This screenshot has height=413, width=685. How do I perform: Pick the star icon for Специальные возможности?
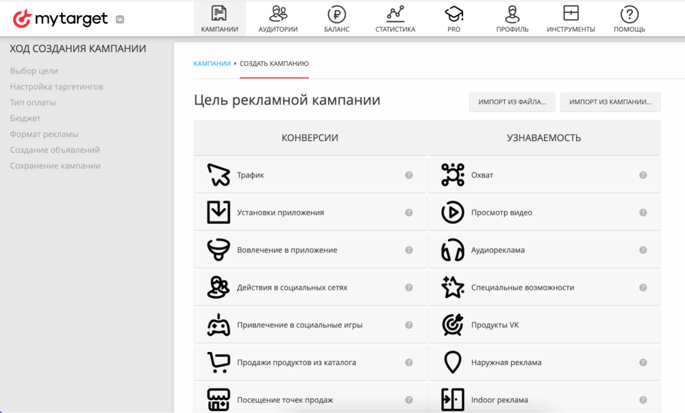click(x=452, y=287)
